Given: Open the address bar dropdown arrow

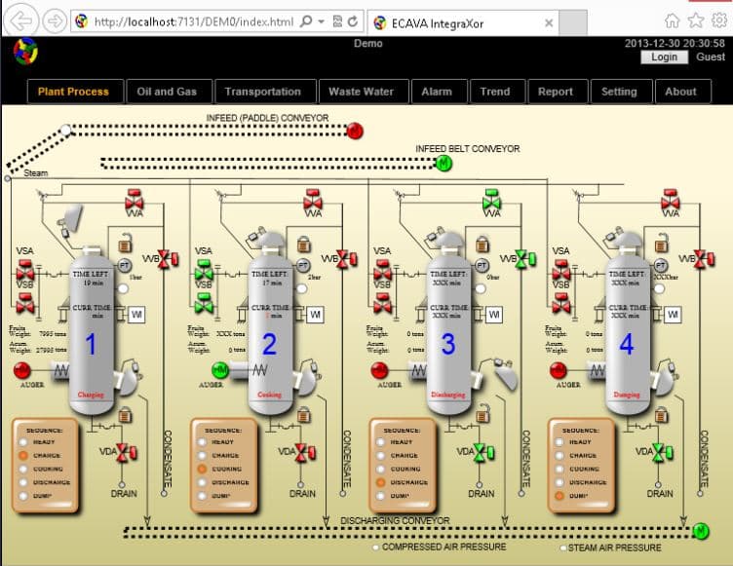Looking at the screenshot, I should tap(321, 21).
